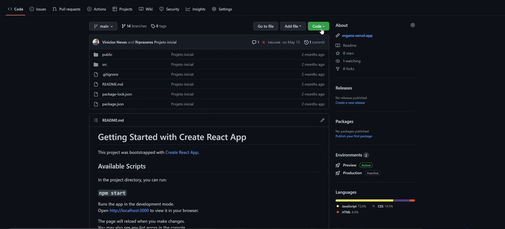The width and height of the screenshot is (505, 229).
Task: Open the package.json file
Action: (113, 104)
